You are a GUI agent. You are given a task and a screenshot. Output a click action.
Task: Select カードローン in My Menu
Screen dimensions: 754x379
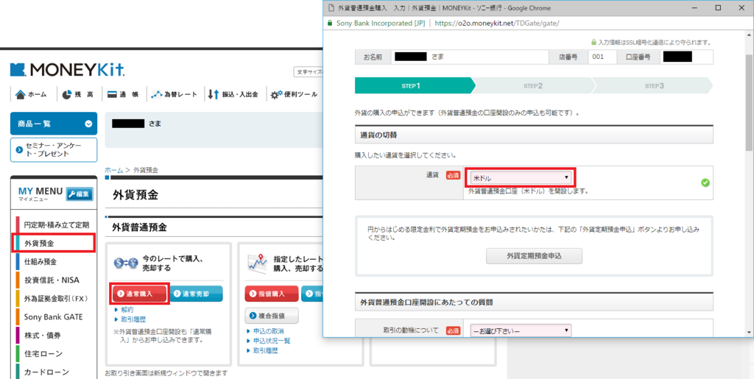46,372
